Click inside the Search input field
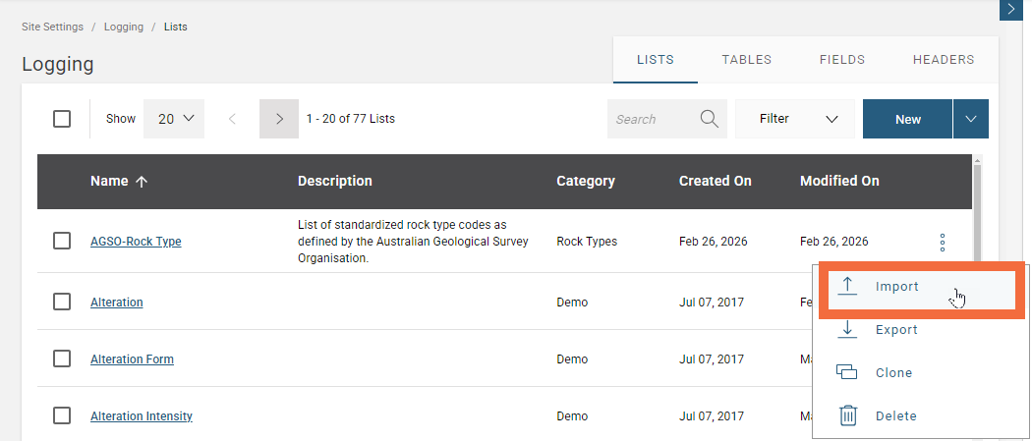This screenshot has height=441, width=1032. tap(651, 119)
